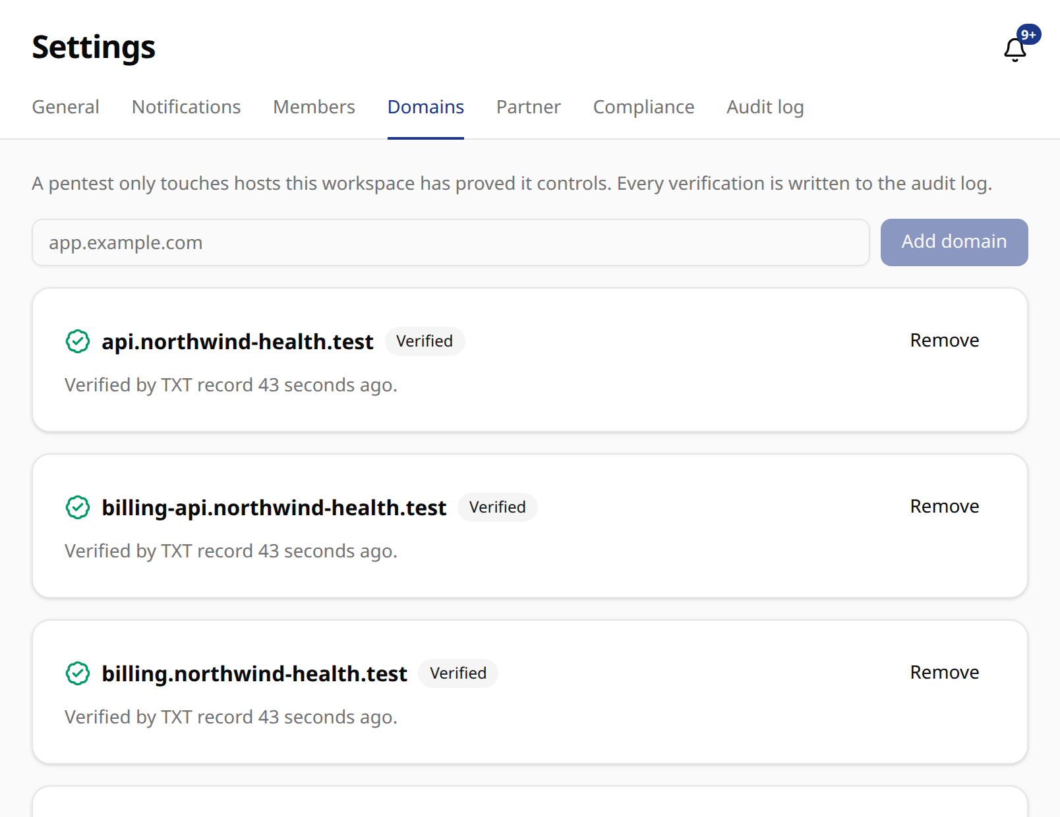Open the Partner tab
This screenshot has width=1060, height=817.
pyautogui.click(x=529, y=107)
